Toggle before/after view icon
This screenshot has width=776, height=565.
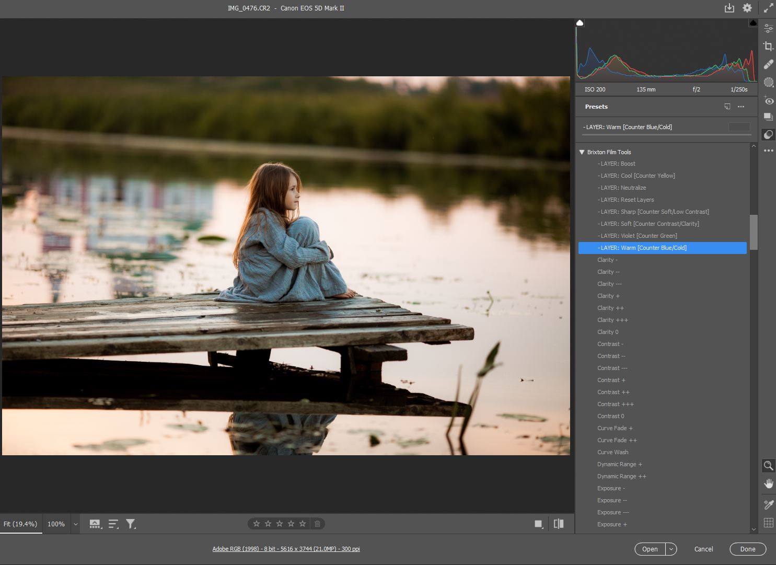559,524
